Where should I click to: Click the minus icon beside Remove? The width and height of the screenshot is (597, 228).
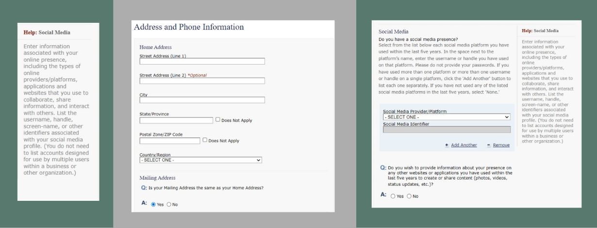488,145
